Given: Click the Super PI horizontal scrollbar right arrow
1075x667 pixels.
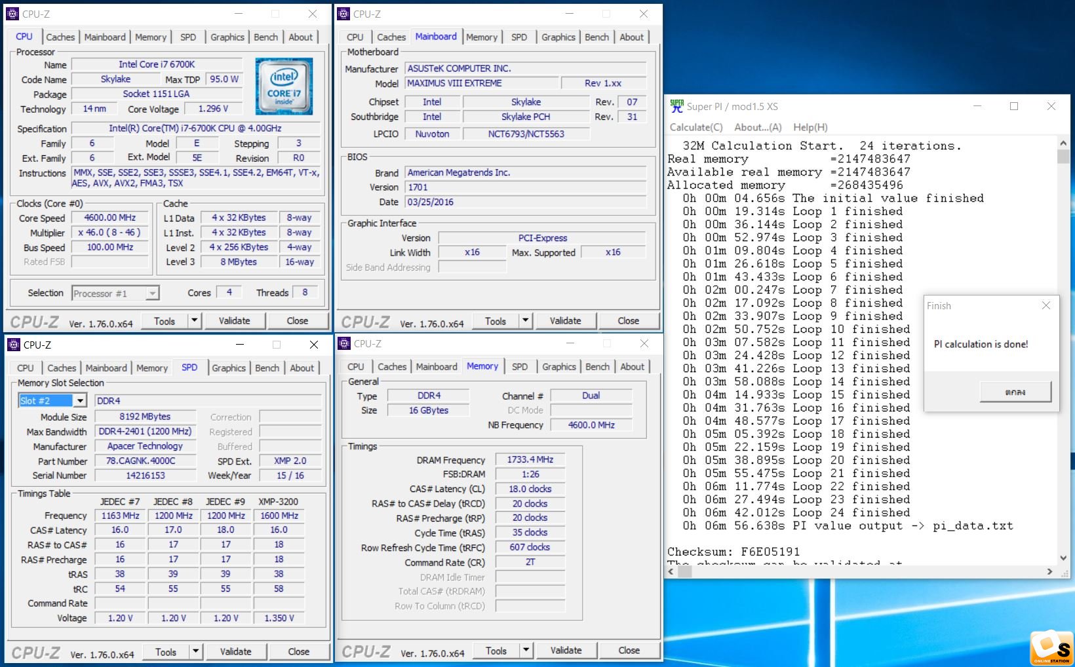Looking at the screenshot, I should click(x=1050, y=571).
